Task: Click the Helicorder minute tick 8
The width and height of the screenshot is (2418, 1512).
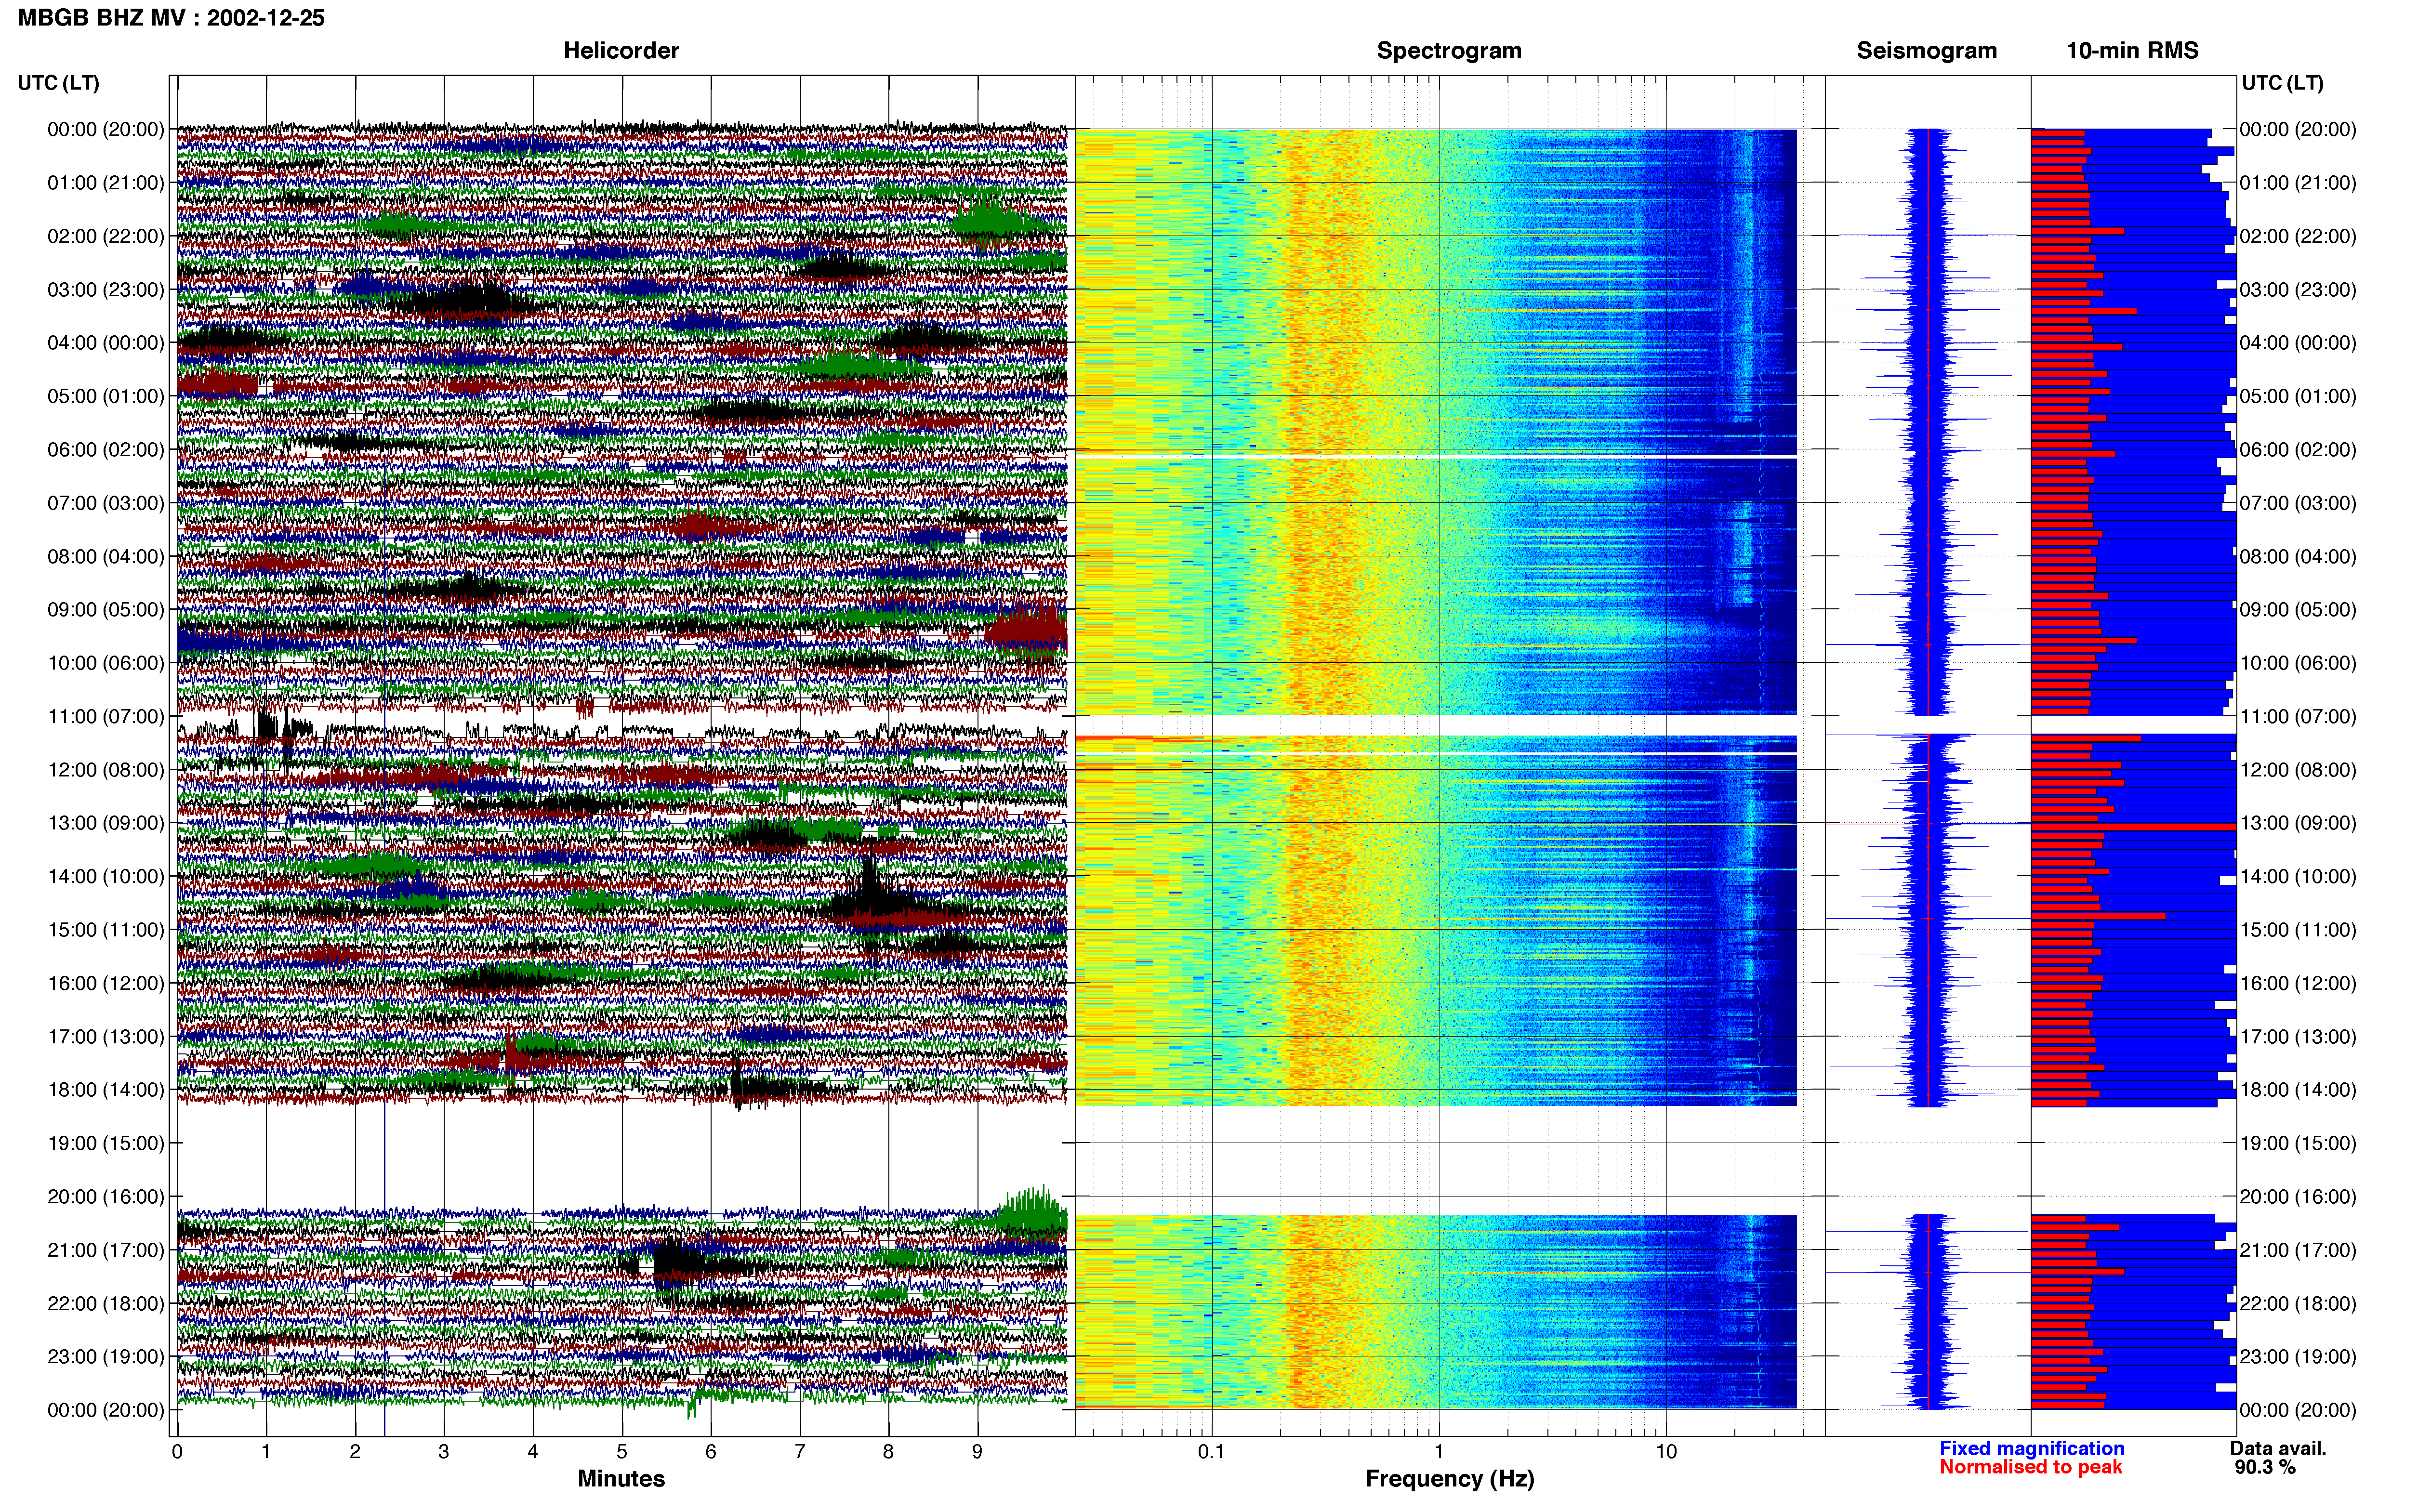Action: (x=888, y=1452)
